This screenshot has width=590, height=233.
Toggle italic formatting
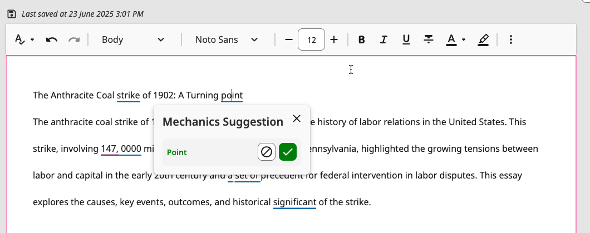tap(383, 39)
